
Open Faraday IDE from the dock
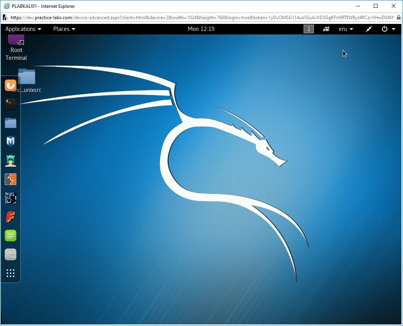click(x=11, y=217)
